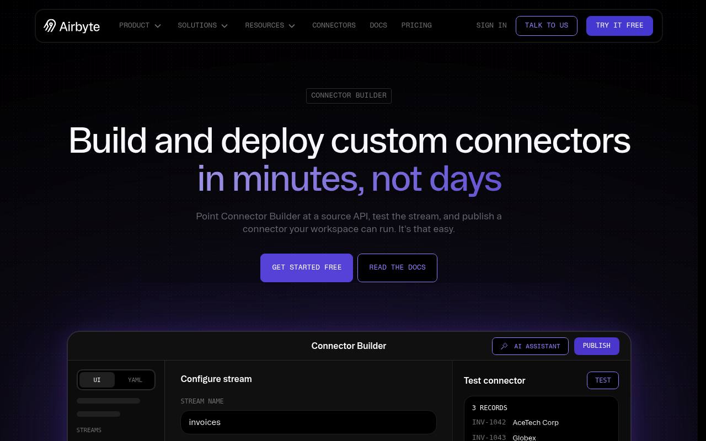
Task: Expand the Resources menu chevron
Action: (292, 26)
